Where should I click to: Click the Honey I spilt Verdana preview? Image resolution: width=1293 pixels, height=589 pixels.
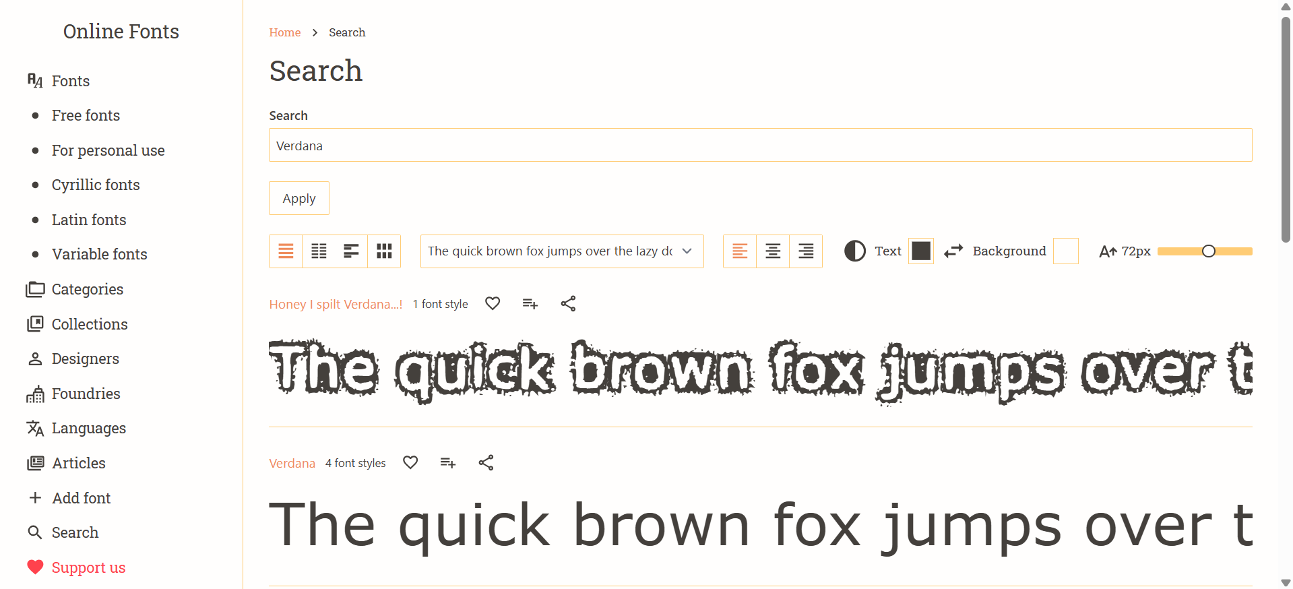click(760, 371)
